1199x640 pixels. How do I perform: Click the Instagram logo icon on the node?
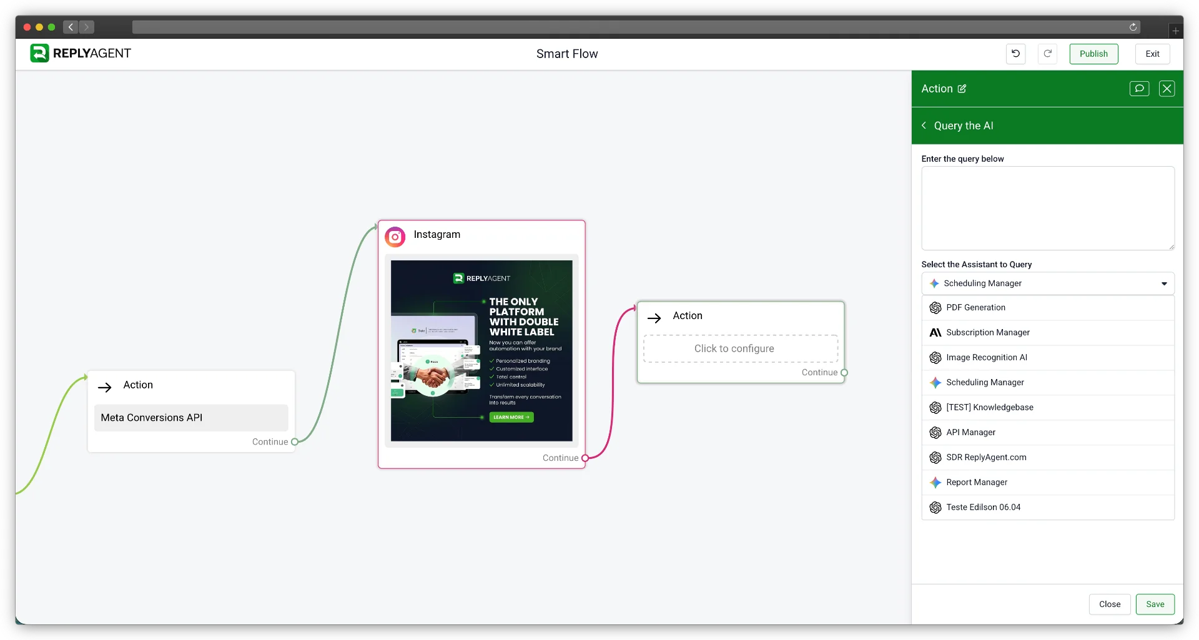[395, 237]
